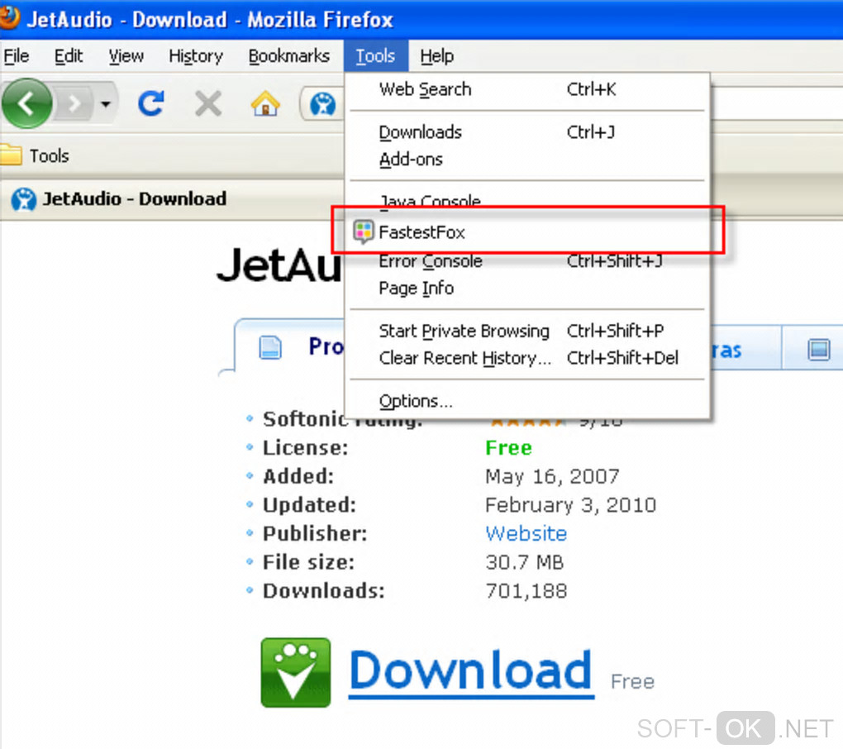843x749 pixels.
Task: Open the Bookmarks menu
Action: click(288, 56)
